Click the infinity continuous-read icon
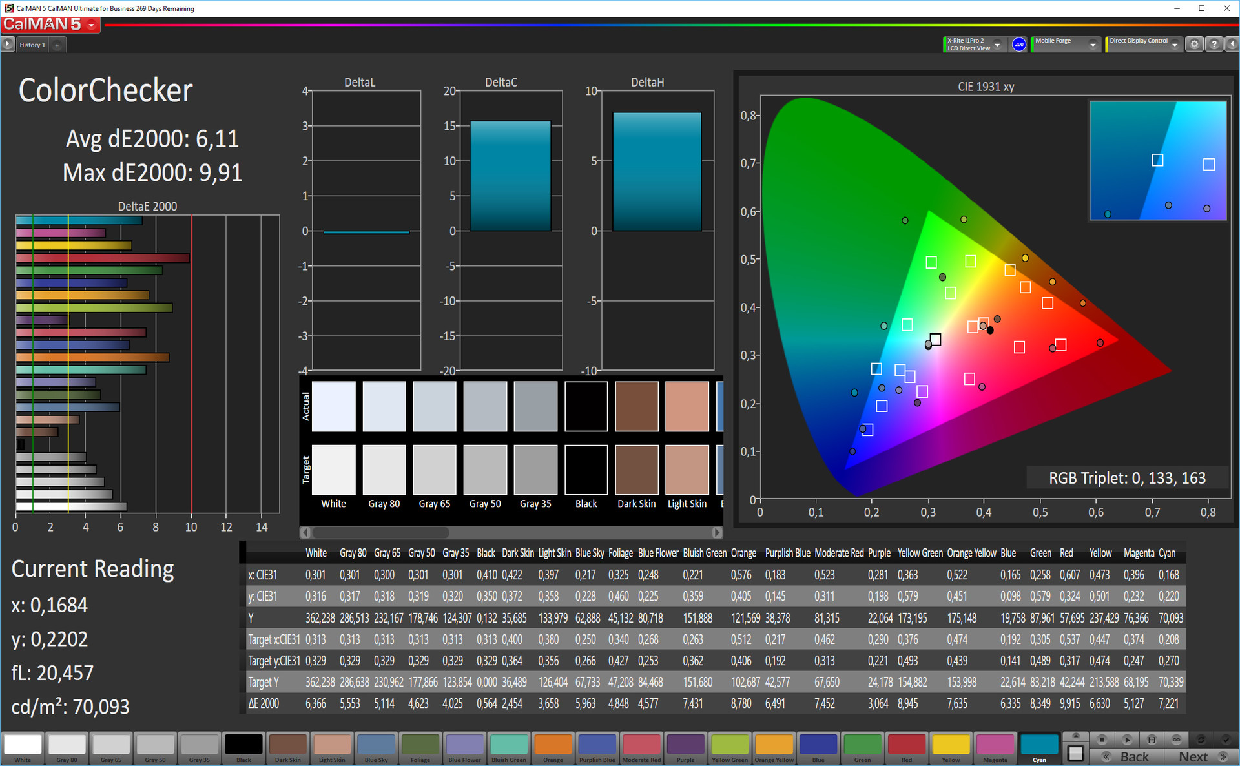The width and height of the screenshot is (1240, 766). [x=1176, y=740]
